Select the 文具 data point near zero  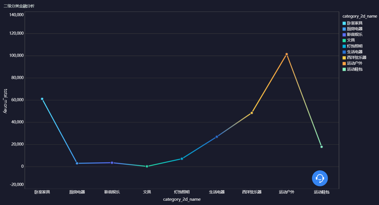click(x=147, y=166)
